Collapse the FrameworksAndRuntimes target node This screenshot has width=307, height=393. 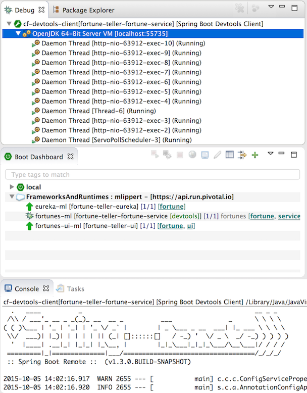coord(12,197)
